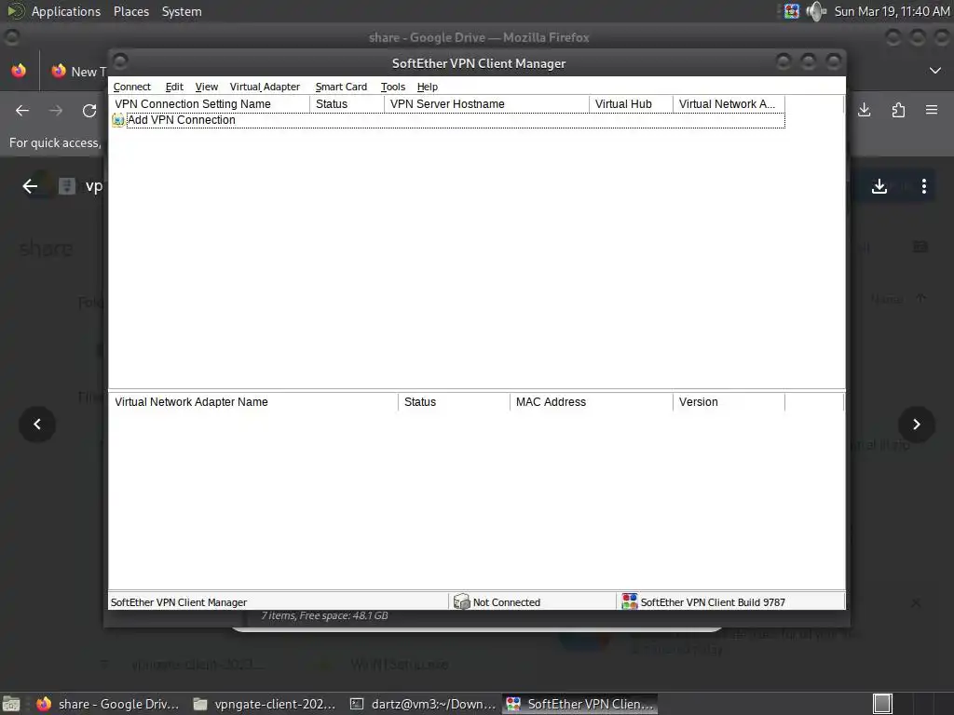Open Firefox hamburger menu
Image resolution: width=954 pixels, height=715 pixels.
pos(932,110)
